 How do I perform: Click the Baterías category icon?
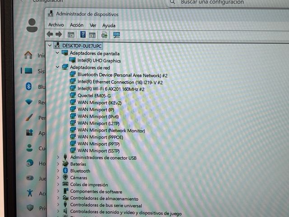[65, 164]
